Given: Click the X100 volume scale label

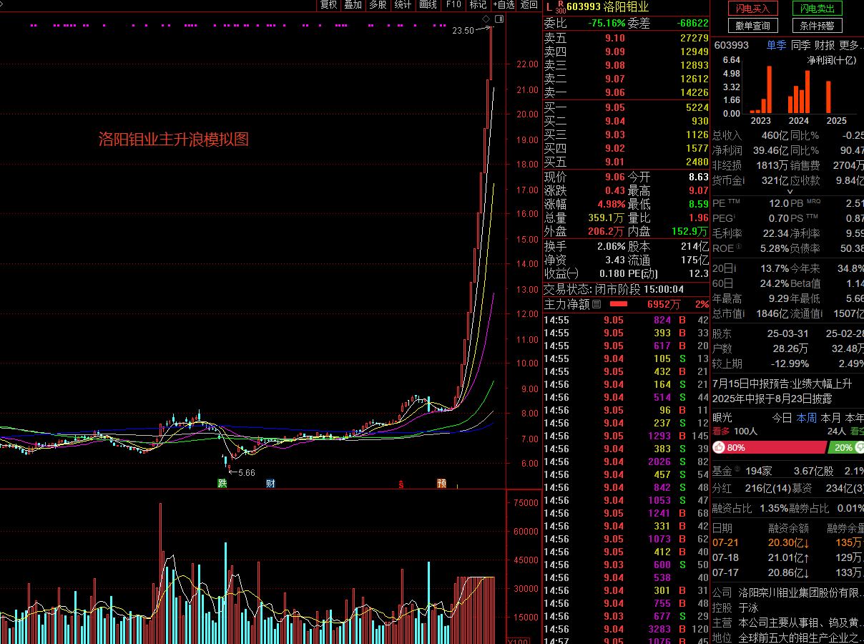Looking at the screenshot, I should tap(518, 641).
